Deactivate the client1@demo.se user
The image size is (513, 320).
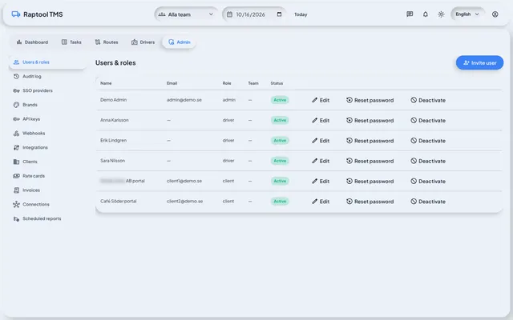click(x=428, y=182)
